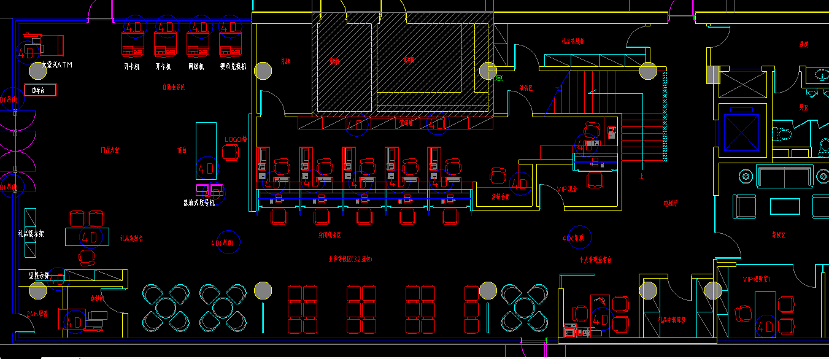
Task: Pick the sofa in the 等候区
Action: click(x=786, y=177)
